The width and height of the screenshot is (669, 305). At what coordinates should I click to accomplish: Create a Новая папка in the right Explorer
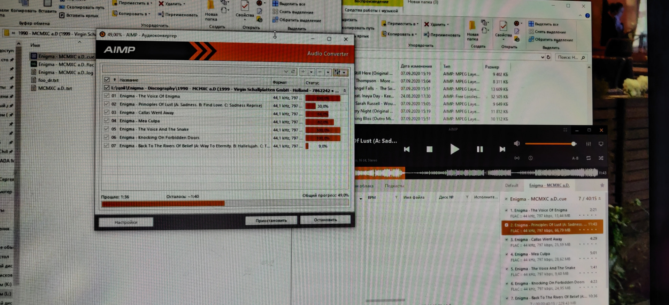click(472, 31)
